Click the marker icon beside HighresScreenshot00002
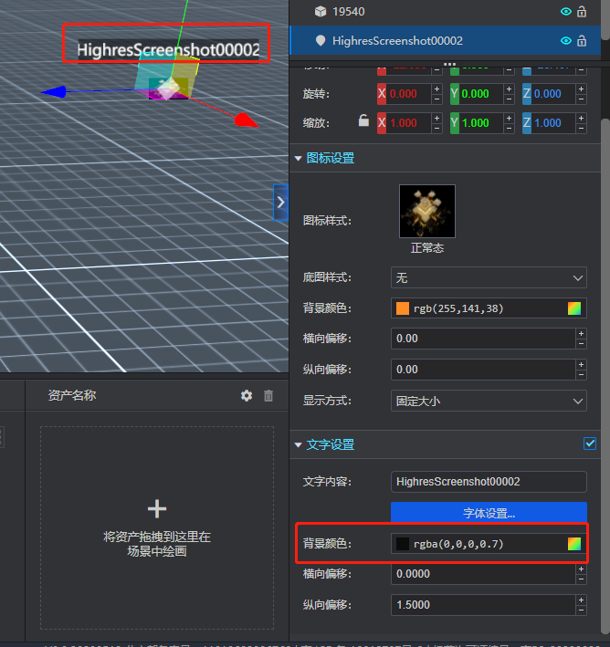This screenshot has height=647, width=610. (321, 41)
